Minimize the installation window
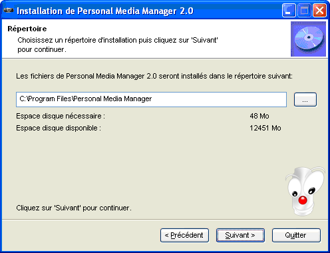330x253 pixels. (x=289, y=11)
